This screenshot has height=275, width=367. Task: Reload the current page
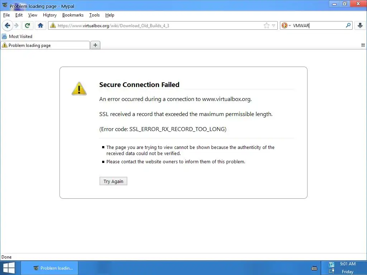27,25
